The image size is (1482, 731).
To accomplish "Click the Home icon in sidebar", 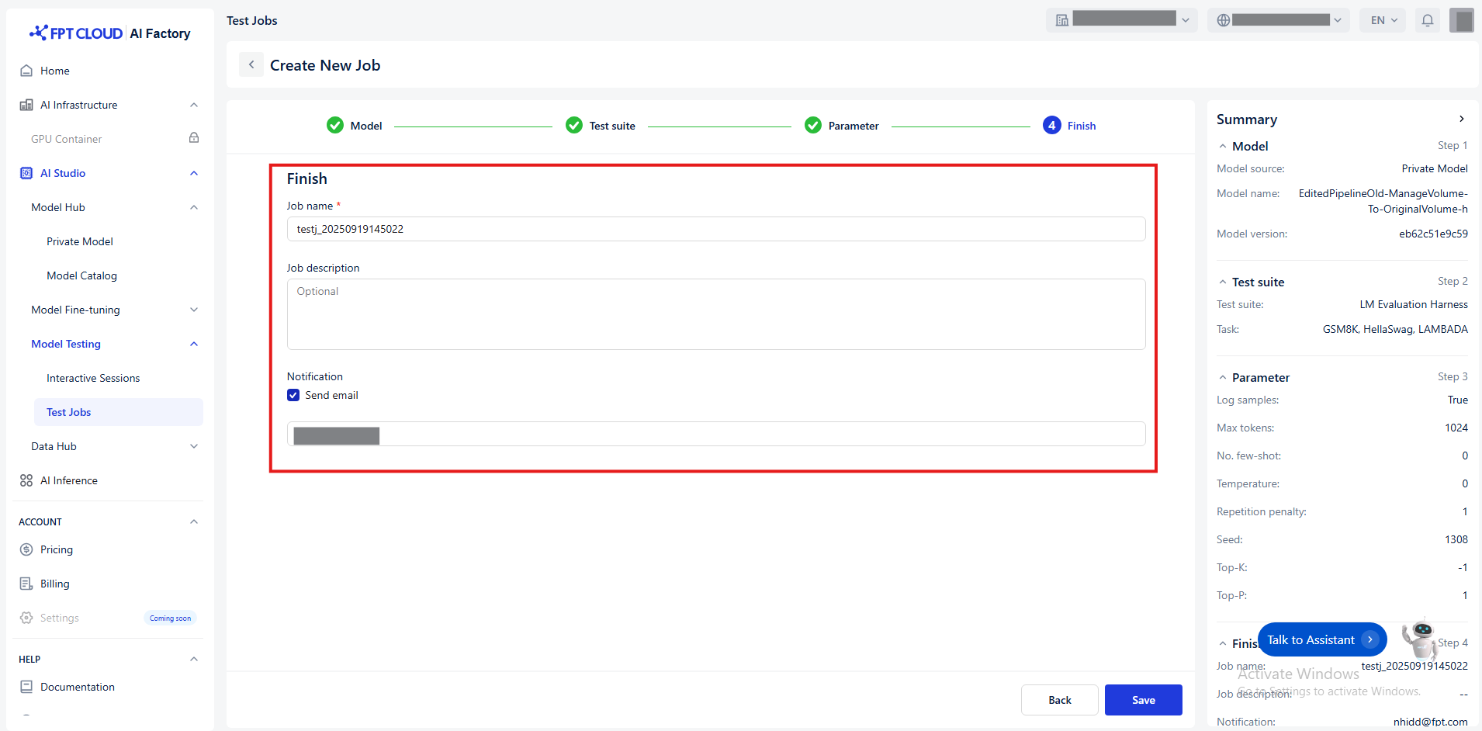I will tap(26, 71).
